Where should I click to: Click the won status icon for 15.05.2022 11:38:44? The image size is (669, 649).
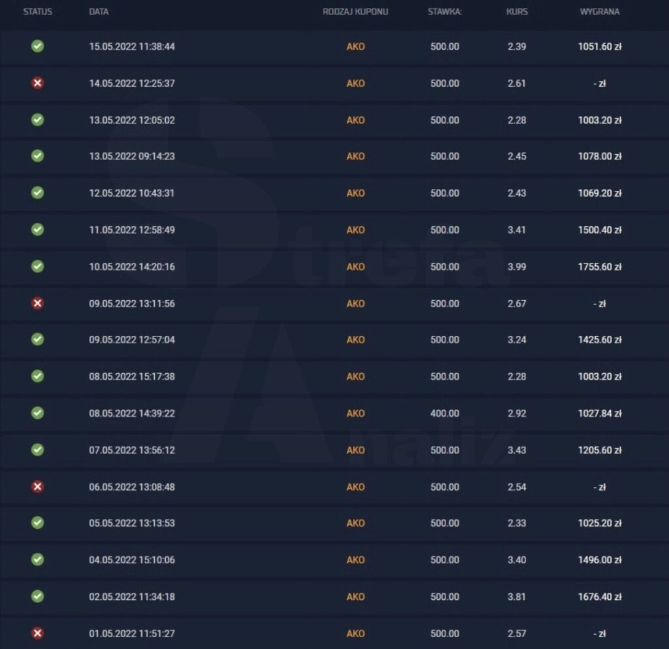pos(37,46)
